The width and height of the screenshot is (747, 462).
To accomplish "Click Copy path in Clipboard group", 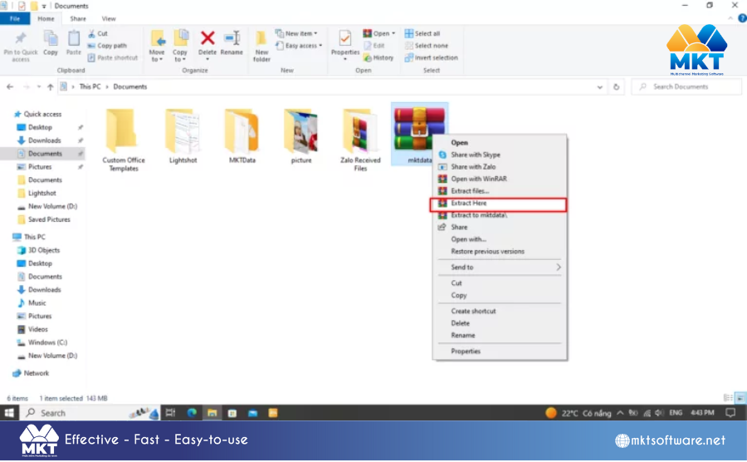I will pyautogui.click(x=108, y=46).
